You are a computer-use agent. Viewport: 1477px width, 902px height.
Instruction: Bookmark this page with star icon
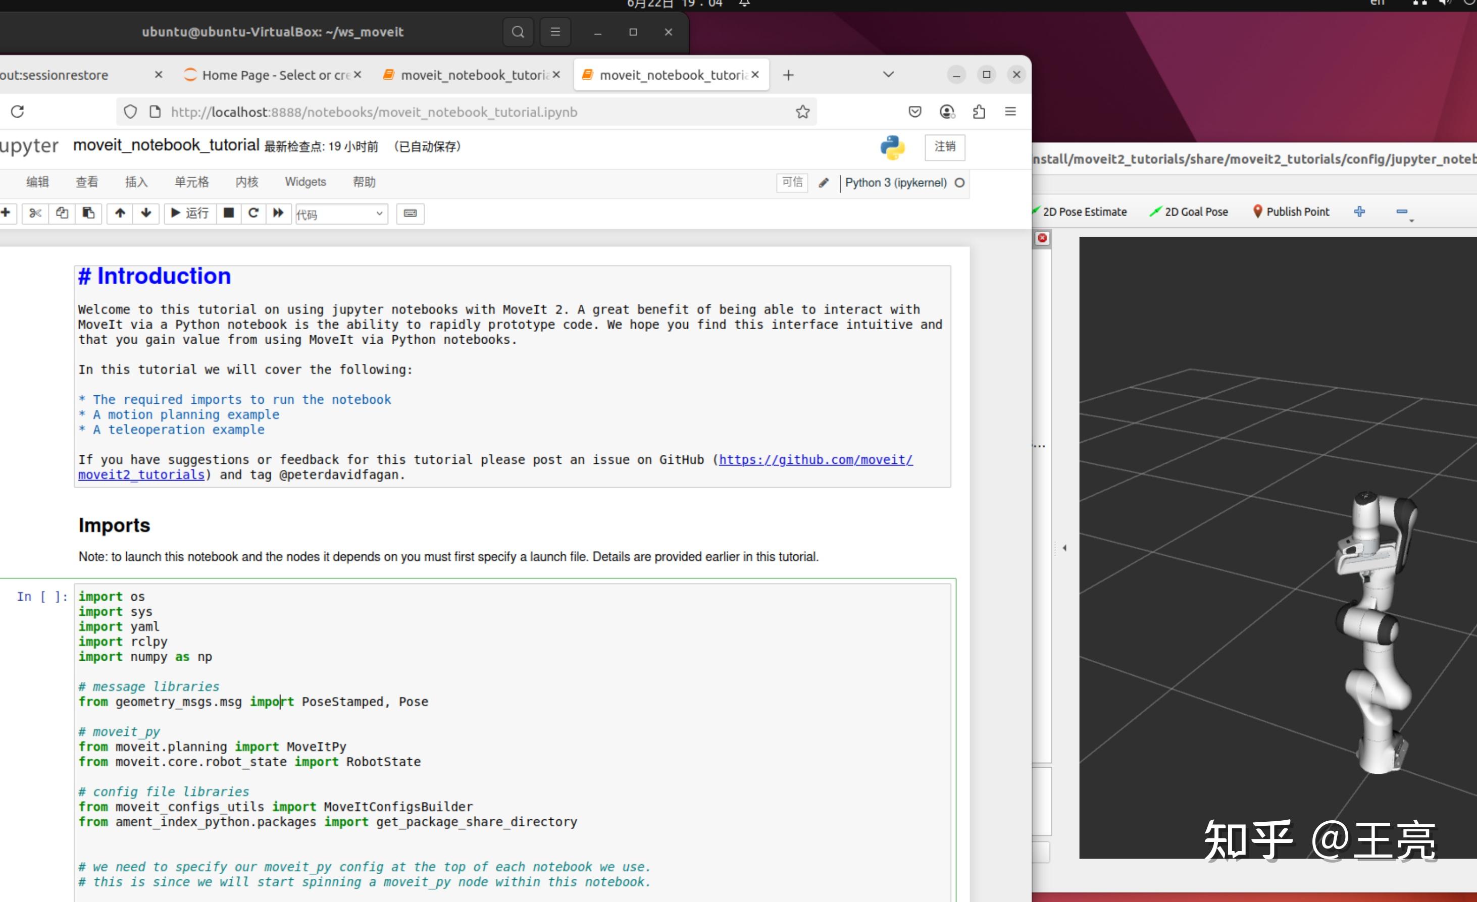point(803,112)
